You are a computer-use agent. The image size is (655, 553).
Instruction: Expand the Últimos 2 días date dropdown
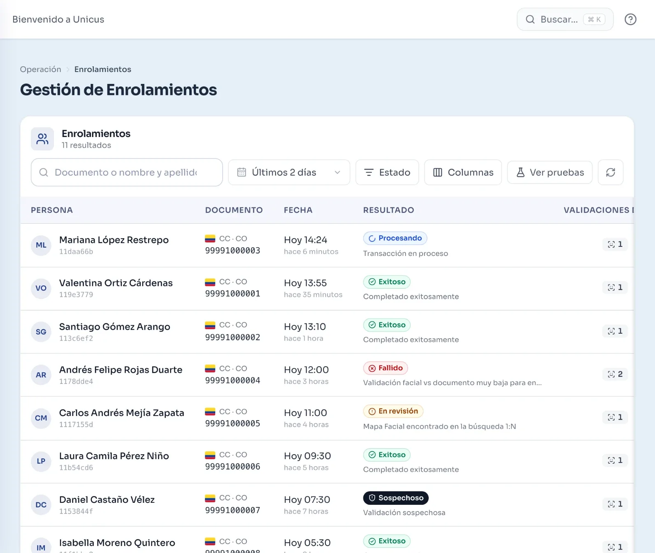(289, 172)
